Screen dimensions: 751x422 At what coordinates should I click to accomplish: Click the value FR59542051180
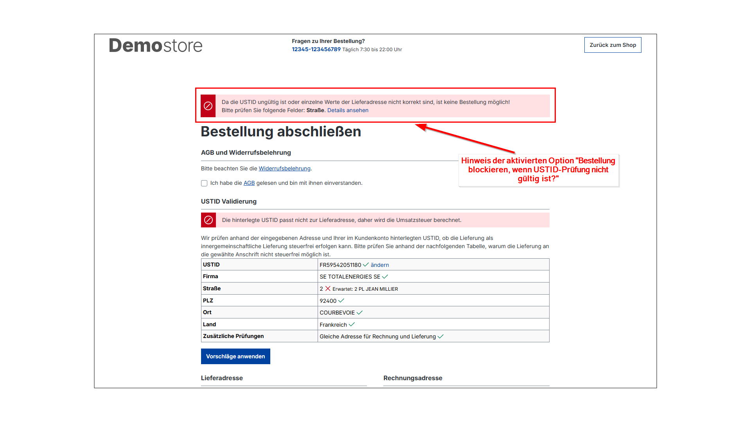point(340,265)
